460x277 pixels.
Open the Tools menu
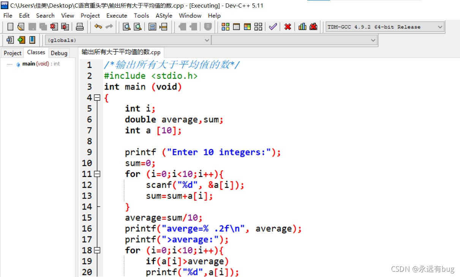pos(141,16)
